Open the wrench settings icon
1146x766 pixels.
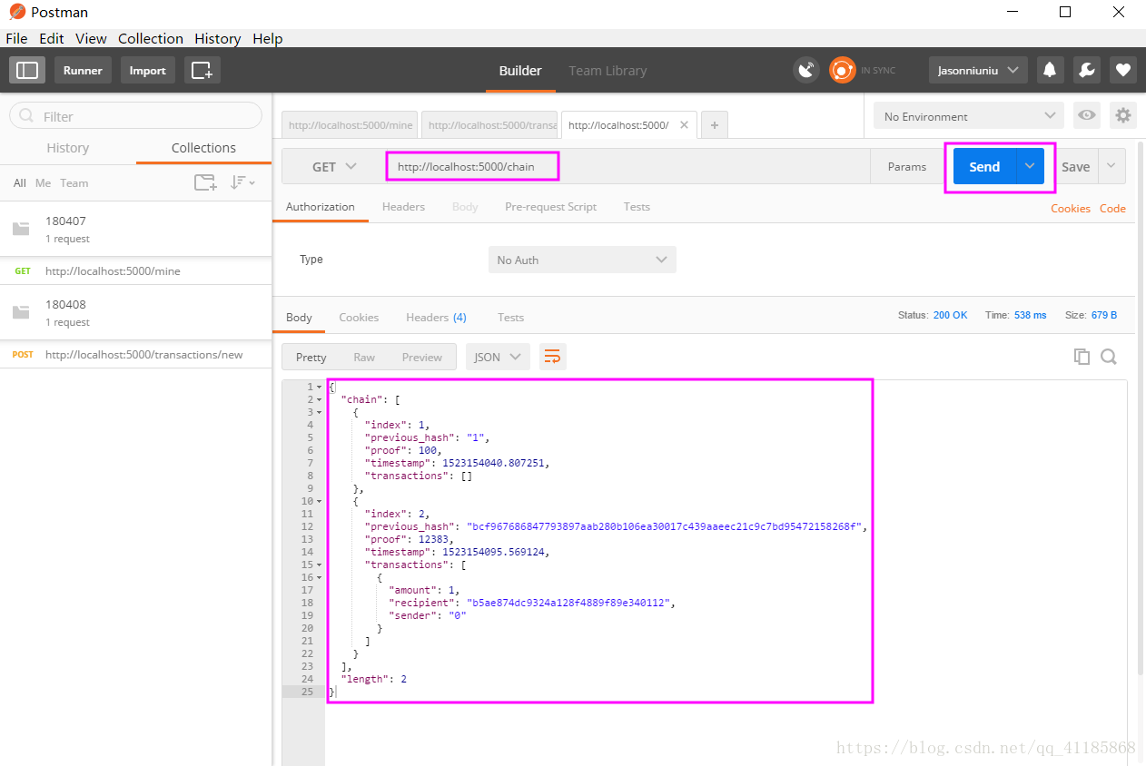tap(1086, 70)
